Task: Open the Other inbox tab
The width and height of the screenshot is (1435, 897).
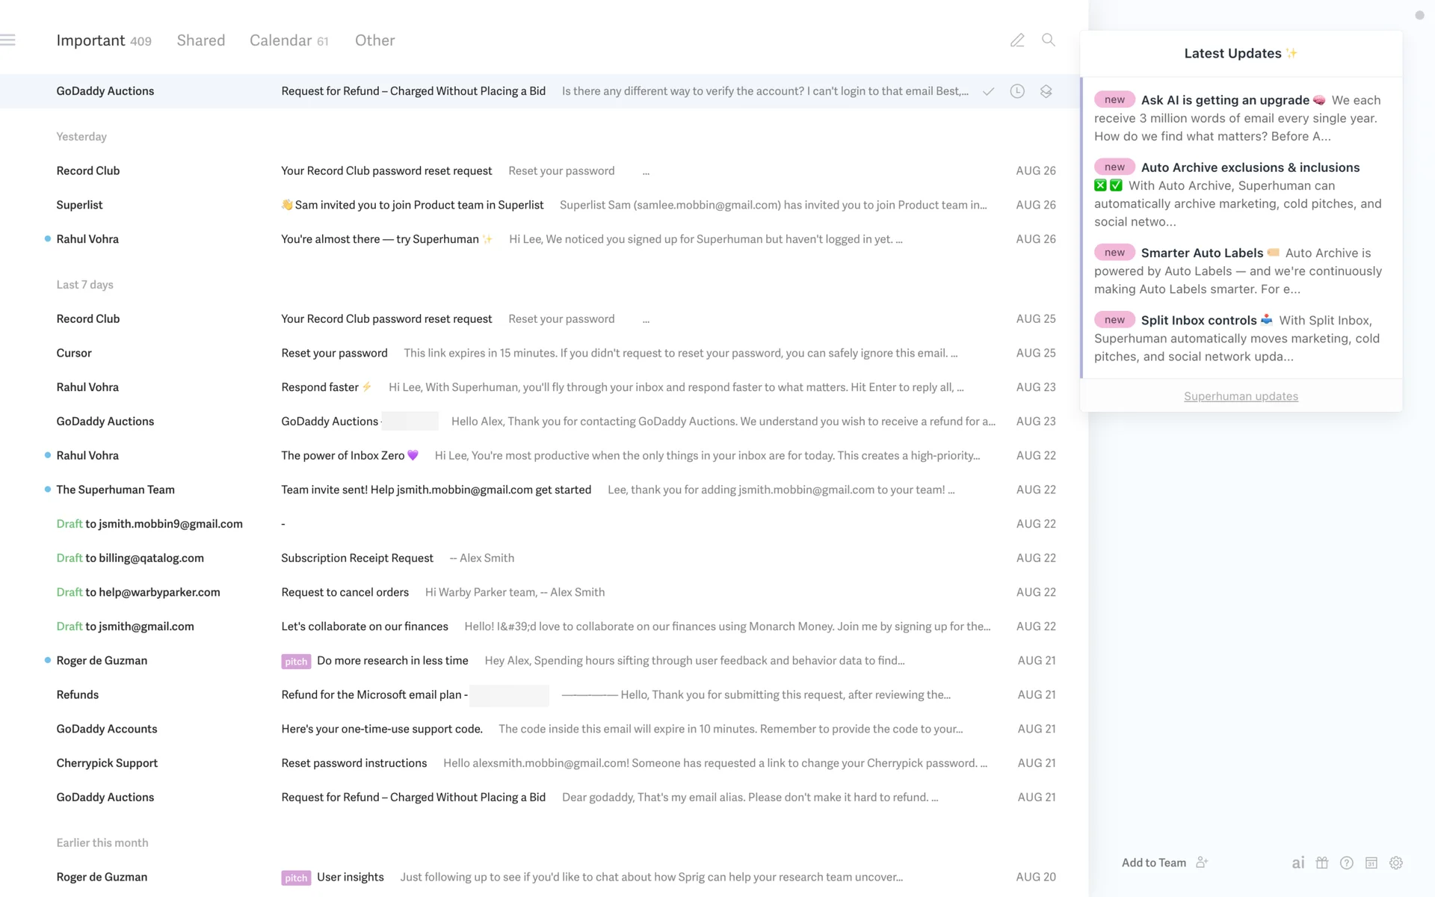Action: coord(374,40)
